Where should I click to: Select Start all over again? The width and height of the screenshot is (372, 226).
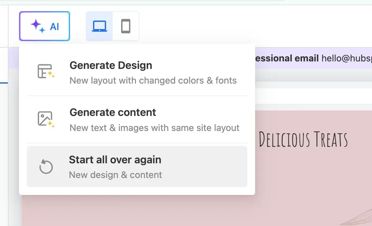(x=115, y=160)
